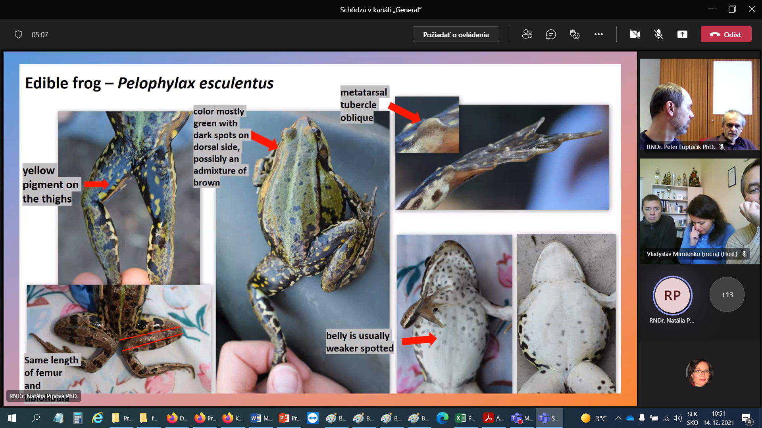This screenshot has width=762, height=428.
Task: Turn on the camera
Action: 635,34
